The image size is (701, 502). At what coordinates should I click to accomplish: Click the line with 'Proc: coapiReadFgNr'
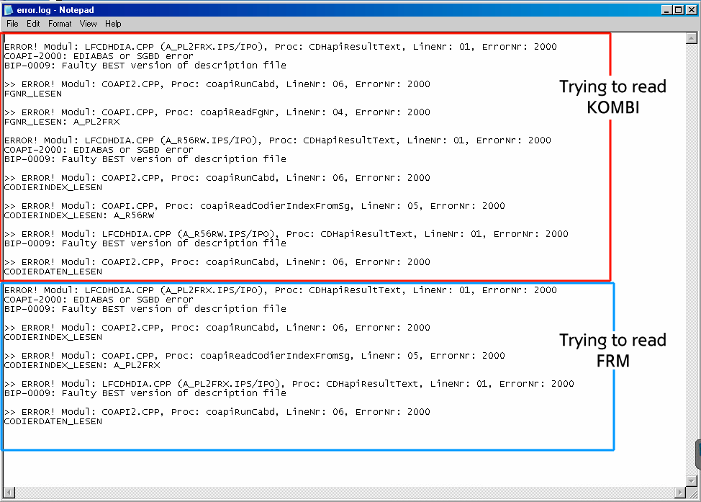tap(217, 112)
